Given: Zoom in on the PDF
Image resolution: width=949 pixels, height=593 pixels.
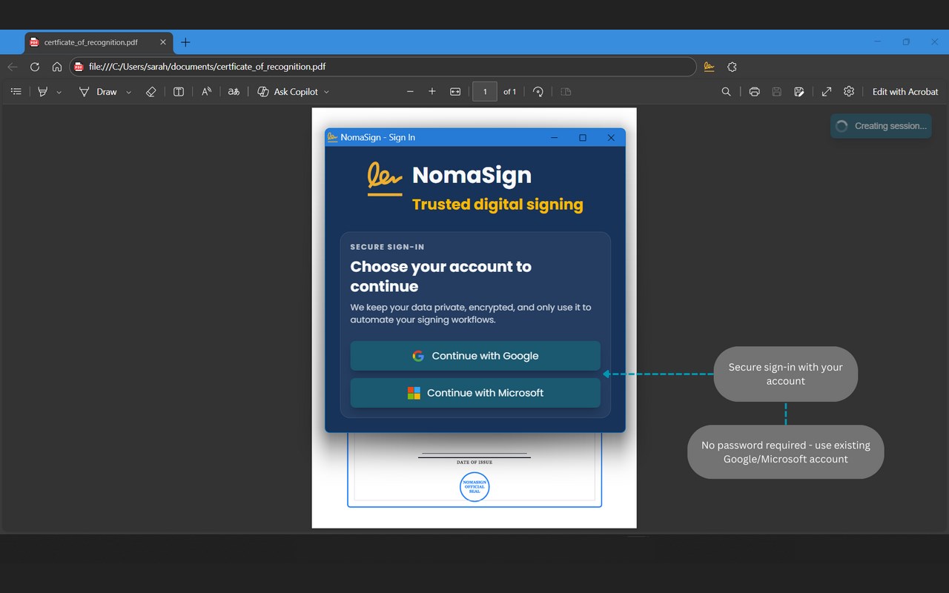Looking at the screenshot, I should [432, 92].
